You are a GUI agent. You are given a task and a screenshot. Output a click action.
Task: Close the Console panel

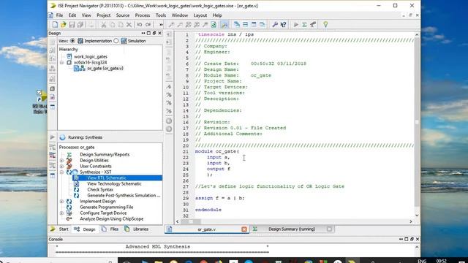point(418,239)
